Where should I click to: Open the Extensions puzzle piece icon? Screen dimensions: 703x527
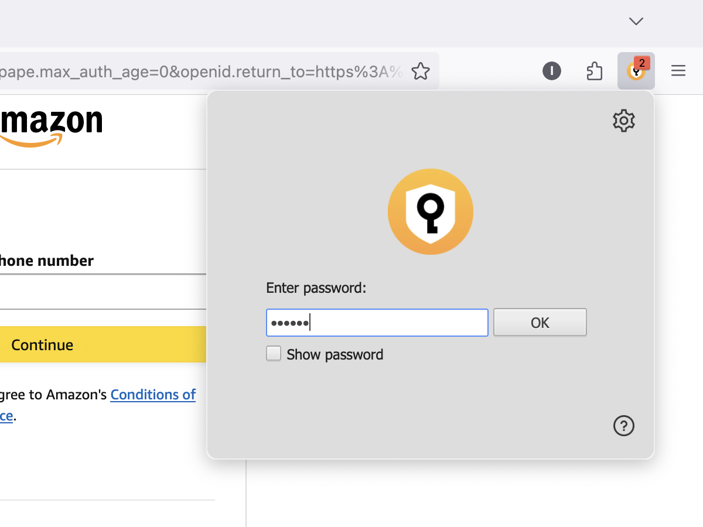(x=595, y=71)
